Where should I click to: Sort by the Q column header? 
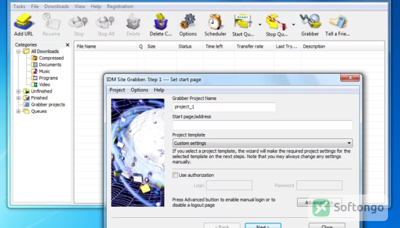tap(141, 46)
